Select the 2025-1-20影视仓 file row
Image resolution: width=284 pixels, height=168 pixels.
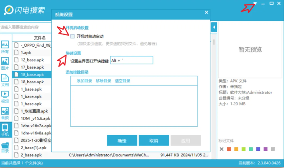tap(32, 140)
